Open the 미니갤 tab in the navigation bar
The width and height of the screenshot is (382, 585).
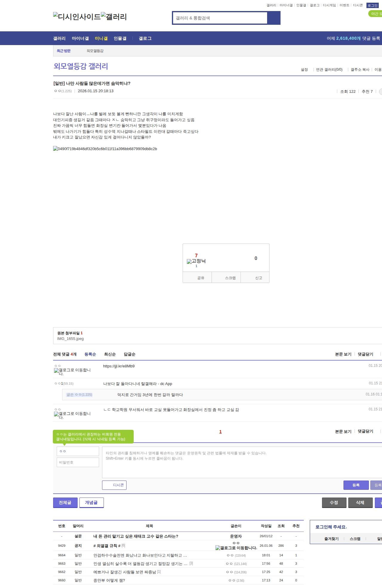click(x=101, y=39)
